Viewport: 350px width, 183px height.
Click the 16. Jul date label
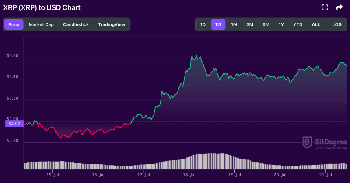[x=98, y=175]
